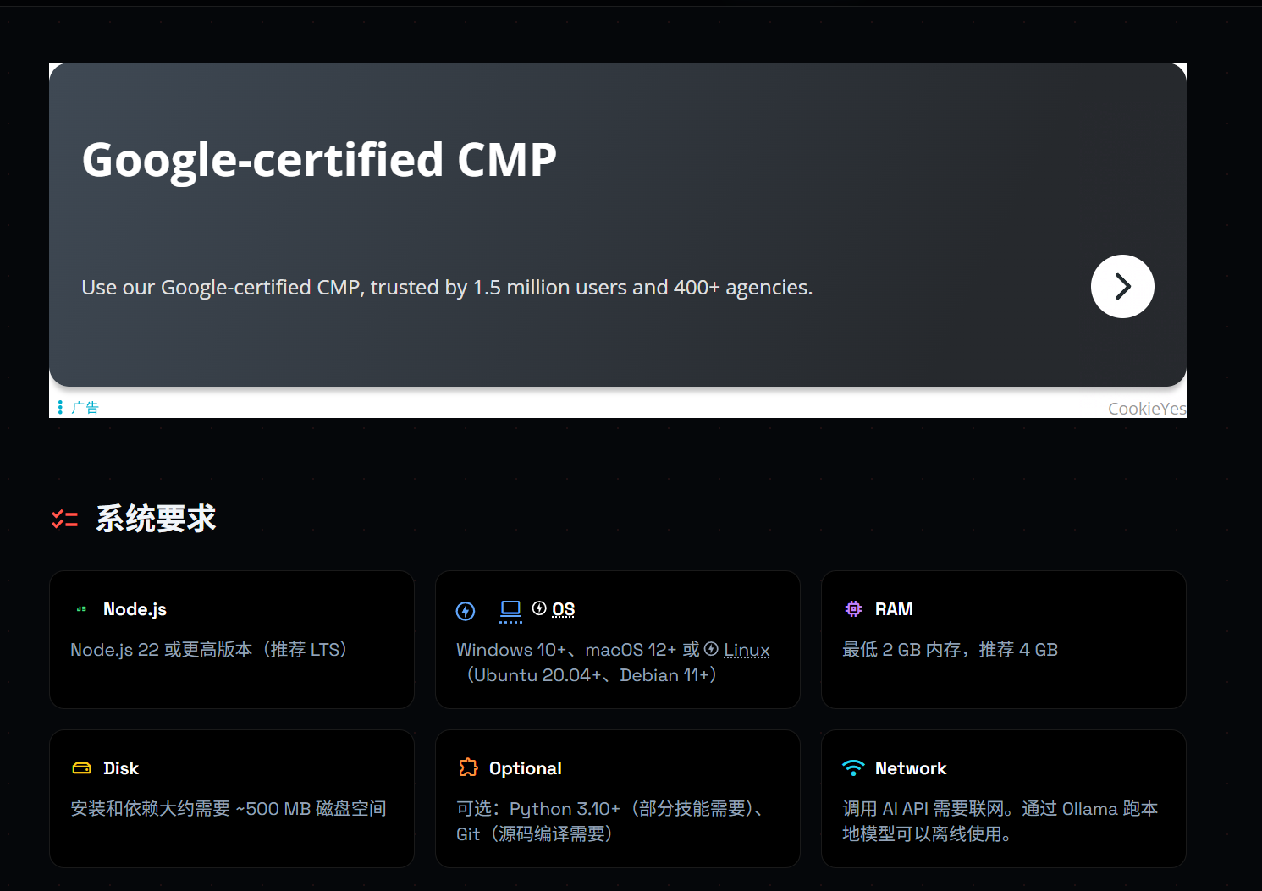Open the Linux glossary link
1262x891 pixels.
point(747,650)
